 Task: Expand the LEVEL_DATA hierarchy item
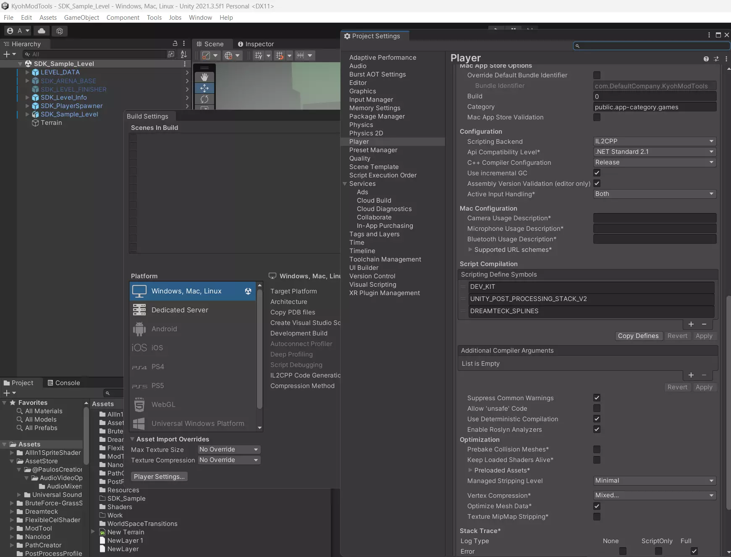pyautogui.click(x=27, y=72)
